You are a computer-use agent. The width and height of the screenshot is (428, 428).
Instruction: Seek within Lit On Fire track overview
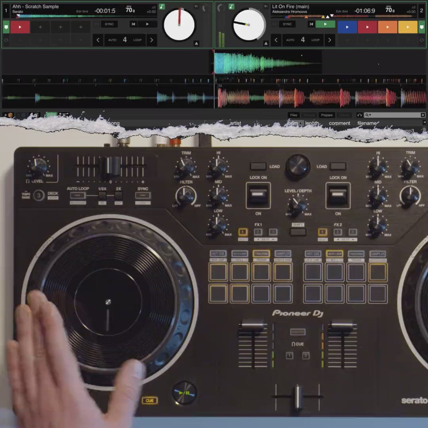(x=344, y=17)
